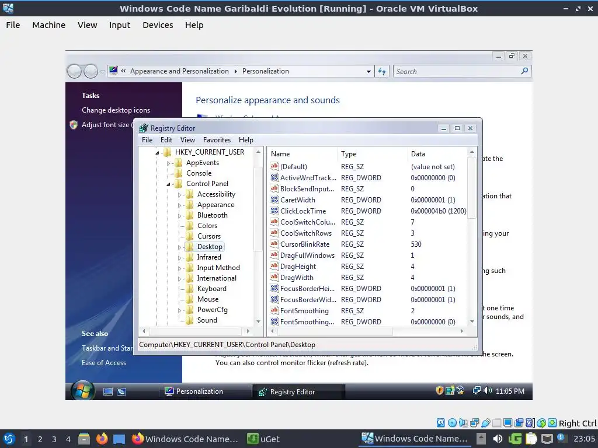The image size is (598, 448).
Task: Expand the Desktop key node
Action: tap(179, 247)
